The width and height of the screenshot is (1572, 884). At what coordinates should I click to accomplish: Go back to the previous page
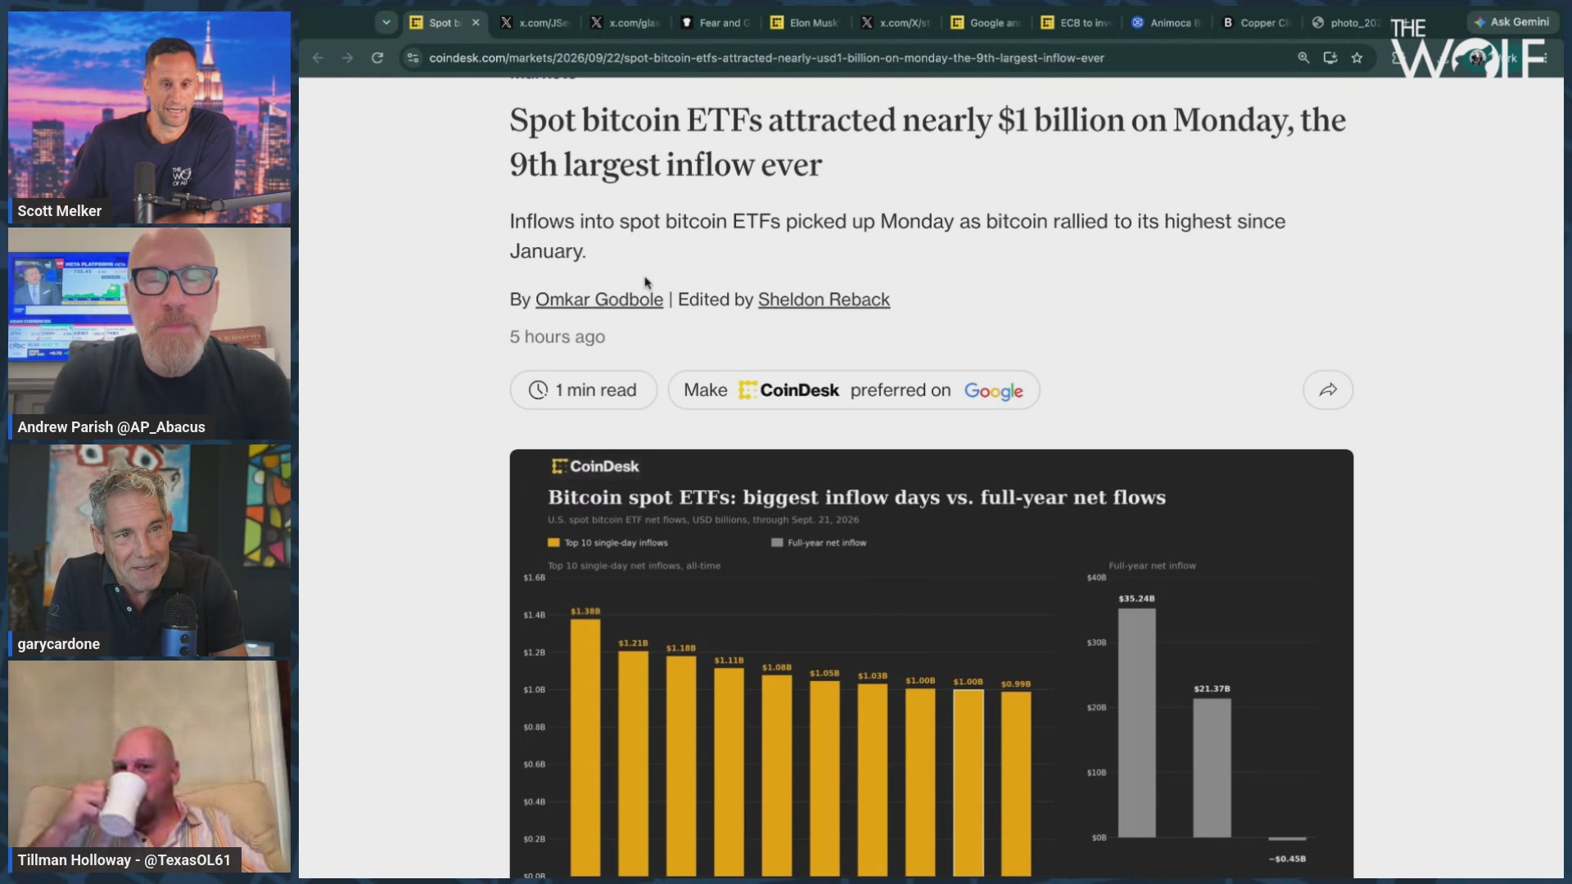pos(318,58)
